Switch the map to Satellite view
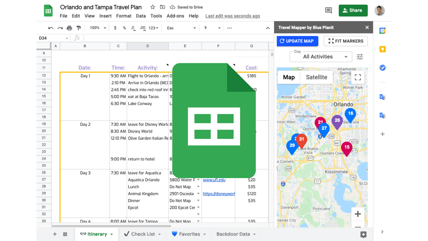Image resolution: width=428 pixels, height=241 pixels. coord(316,77)
